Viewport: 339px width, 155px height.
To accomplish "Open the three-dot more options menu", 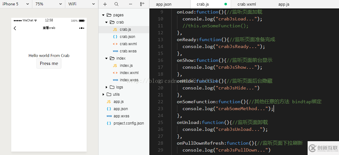I will pyautogui.click(x=131, y=4).
